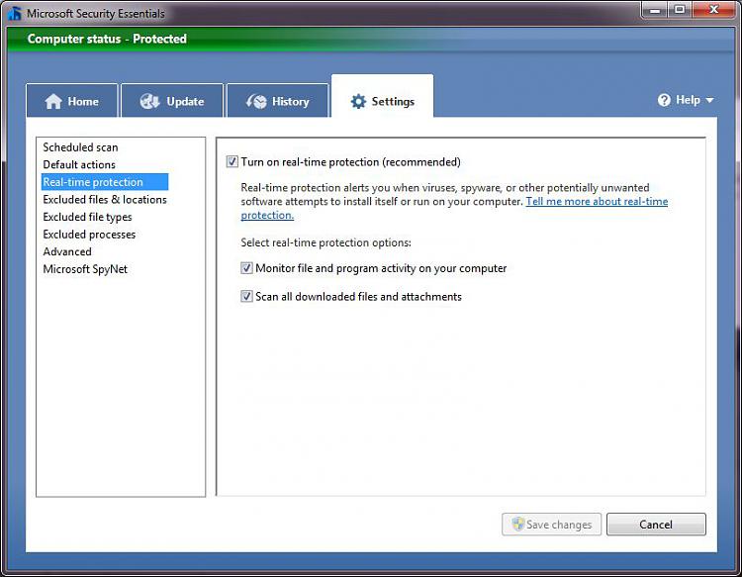Open Default actions settings
The image size is (742, 577).
point(79,164)
